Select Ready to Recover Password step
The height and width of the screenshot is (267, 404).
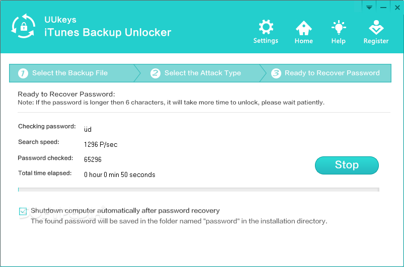click(x=332, y=73)
